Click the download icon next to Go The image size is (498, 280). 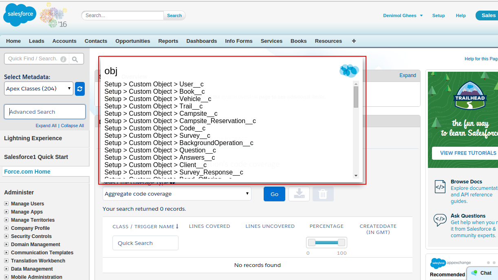[x=299, y=194]
